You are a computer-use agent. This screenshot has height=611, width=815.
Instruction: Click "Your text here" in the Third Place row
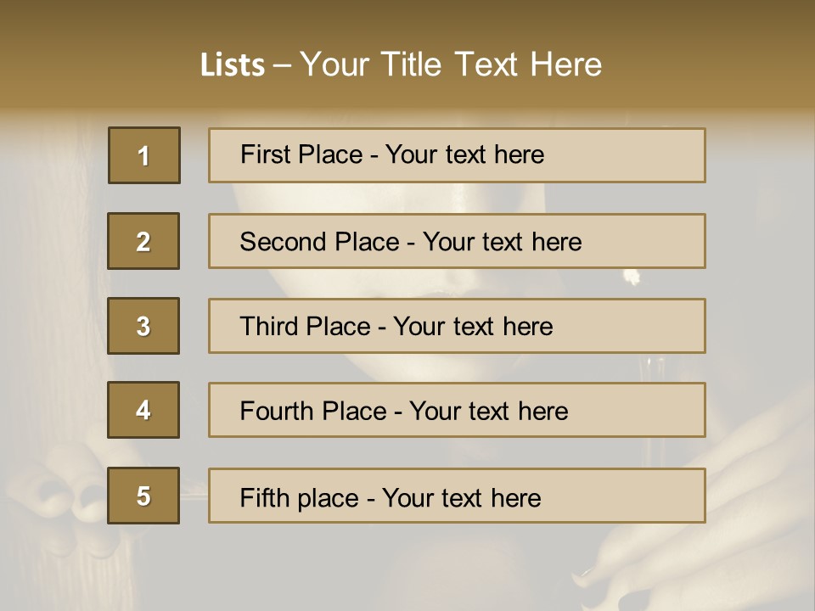pos(473,327)
